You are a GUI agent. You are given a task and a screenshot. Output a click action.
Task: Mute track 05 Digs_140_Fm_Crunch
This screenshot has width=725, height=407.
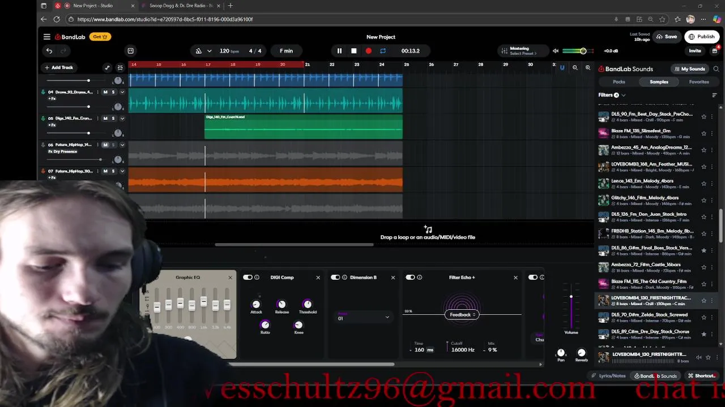point(105,119)
